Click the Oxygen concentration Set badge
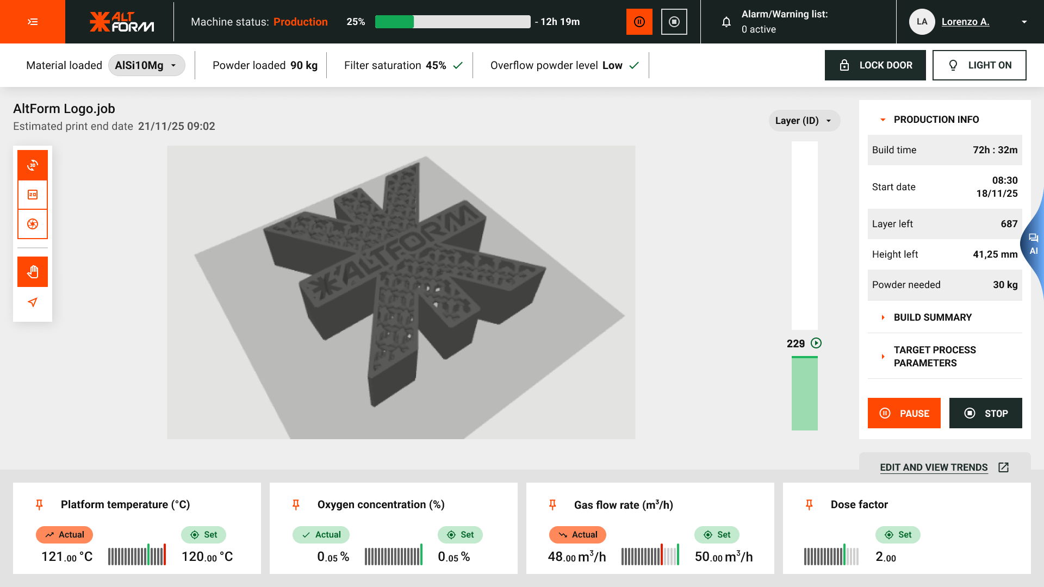The width and height of the screenshot is (1044, 587). pyautogui.click(x=460, y=535)
